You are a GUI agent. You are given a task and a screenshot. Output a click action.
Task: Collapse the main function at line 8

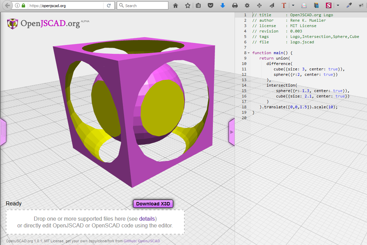(249, 53)
